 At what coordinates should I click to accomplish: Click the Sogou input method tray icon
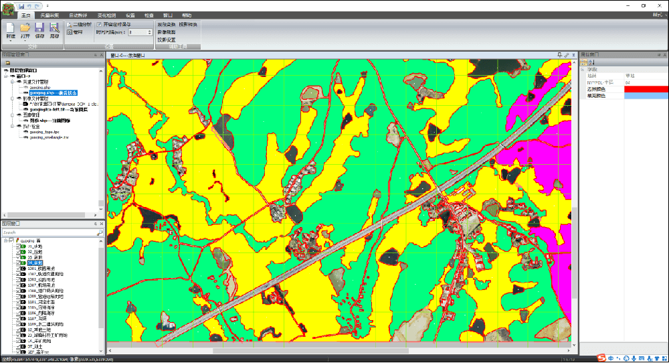coord(601,357)
